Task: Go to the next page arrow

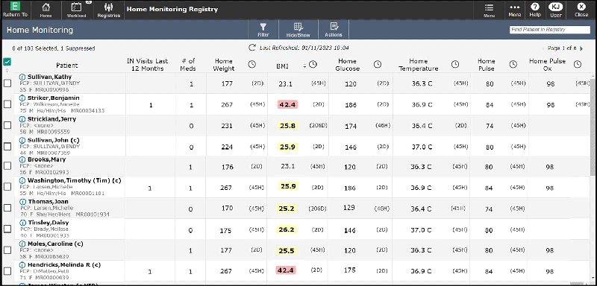Action: pos(581,48)
